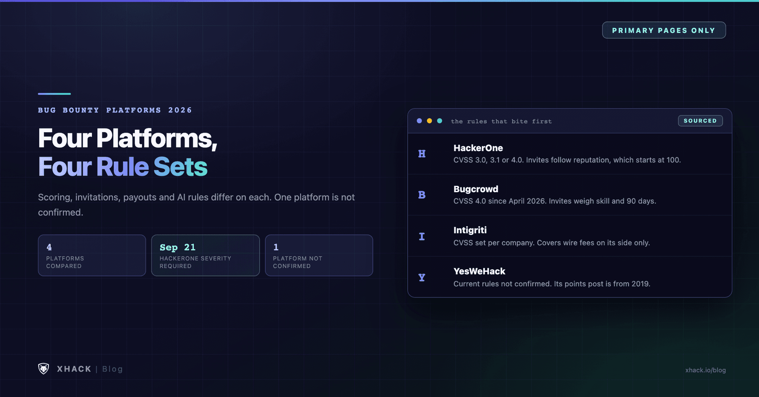This screenshot has height=397, width=759.
Task: Select the 4 Platforms Compared card
Action: (92, 255)
